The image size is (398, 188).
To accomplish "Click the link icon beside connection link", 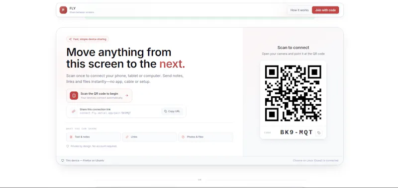I will (73, 111).
